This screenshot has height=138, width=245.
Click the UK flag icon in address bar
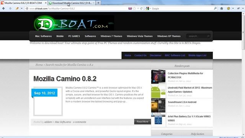(130, 8)
